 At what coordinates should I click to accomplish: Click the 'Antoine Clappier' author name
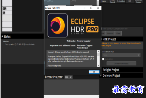(83, 41)
